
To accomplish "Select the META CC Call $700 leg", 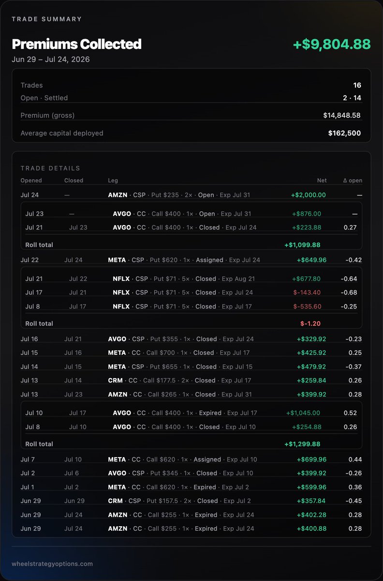I will click(179, 353).
